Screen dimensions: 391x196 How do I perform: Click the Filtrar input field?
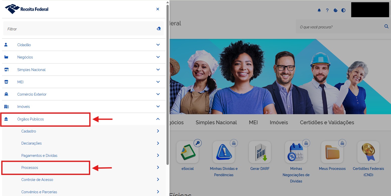point(80,29)
